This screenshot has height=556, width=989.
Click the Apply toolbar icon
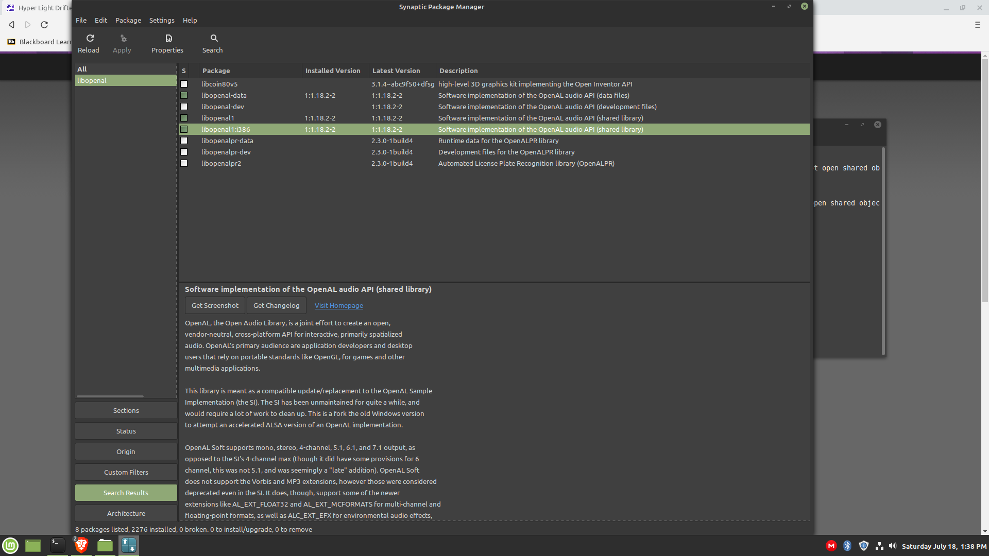coord(123,38)
